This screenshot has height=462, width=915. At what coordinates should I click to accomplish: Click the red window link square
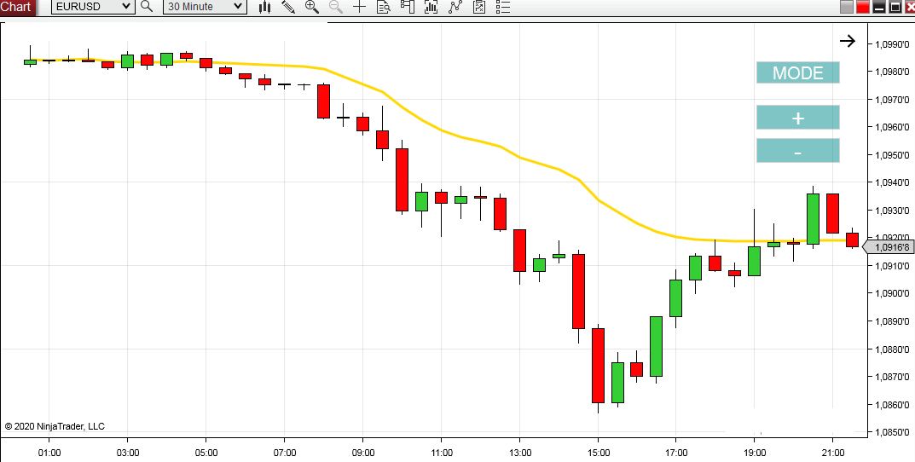click(x=863, y=7)
